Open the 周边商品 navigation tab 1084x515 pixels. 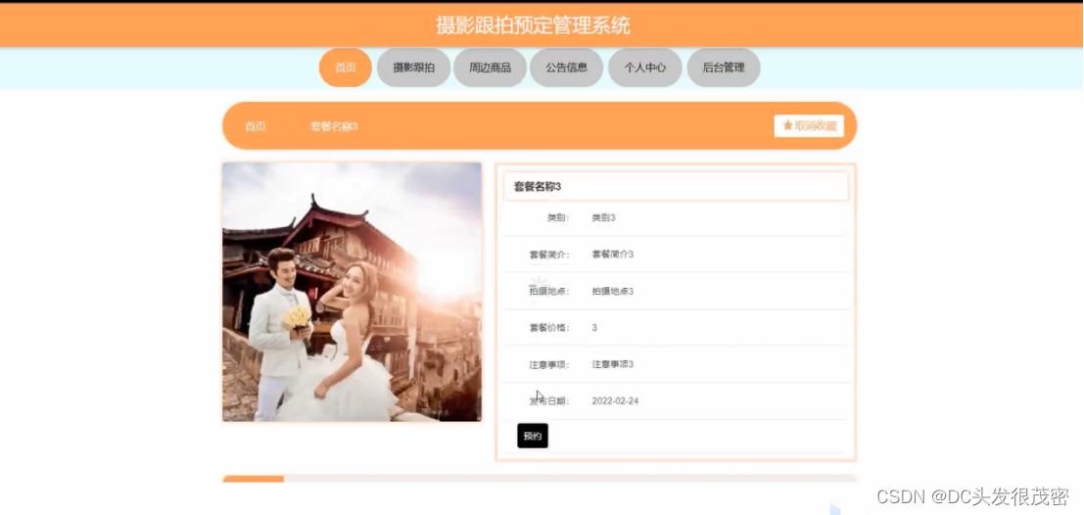tap(490, 68)
